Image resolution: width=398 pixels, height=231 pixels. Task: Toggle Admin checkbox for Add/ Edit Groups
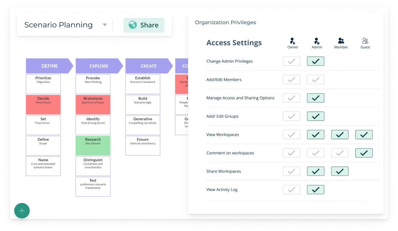(x=316, y=116)
